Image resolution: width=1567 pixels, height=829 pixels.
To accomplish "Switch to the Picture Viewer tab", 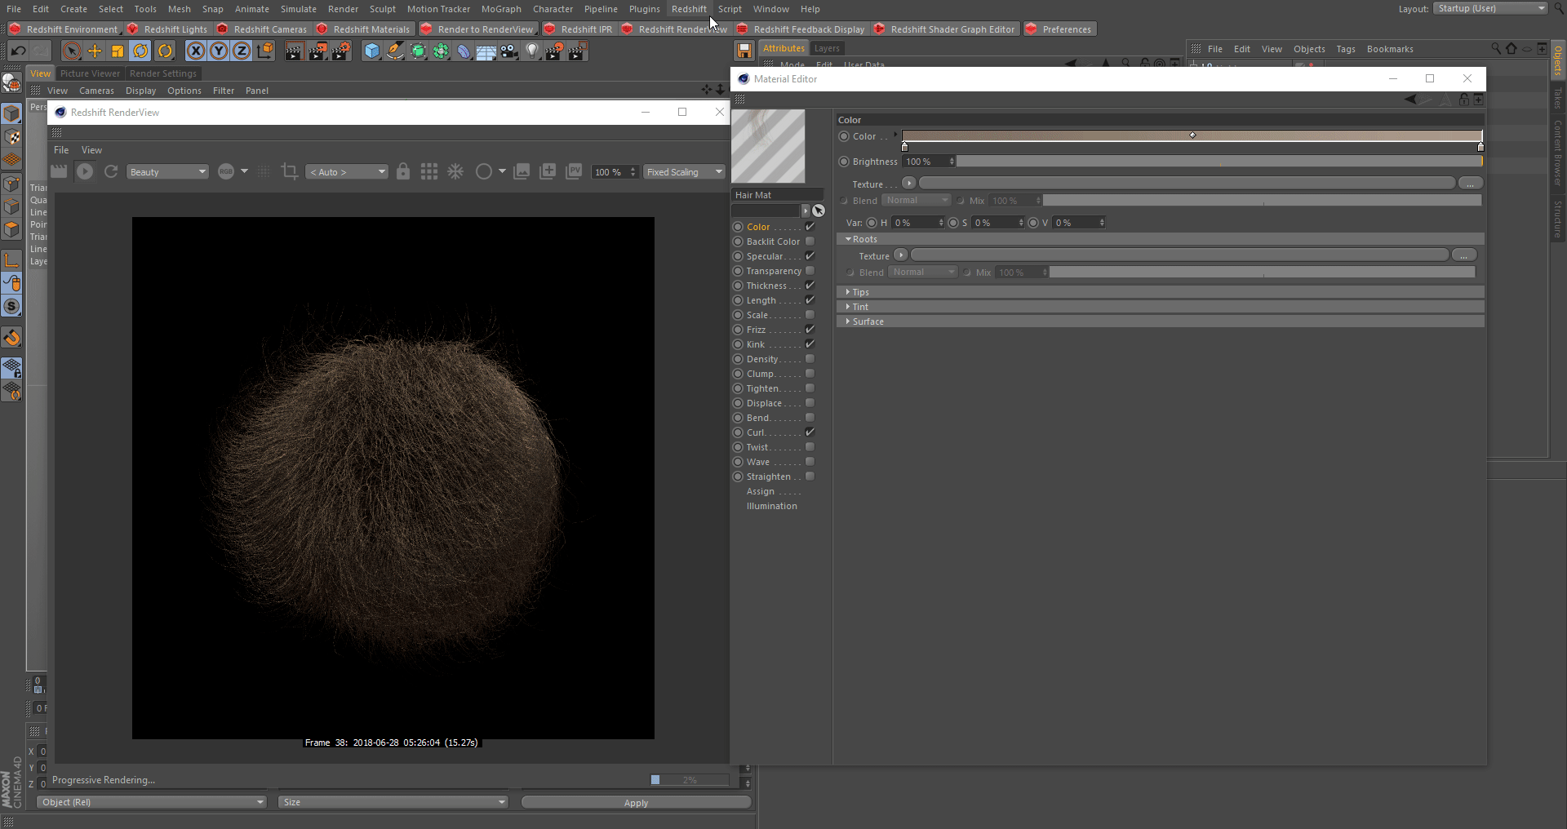I will click(x=90, y=73).
